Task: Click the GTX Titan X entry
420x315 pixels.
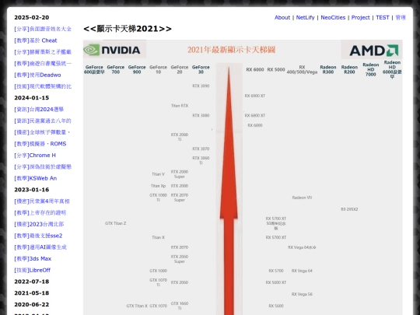Action: (x=137, y=306)
